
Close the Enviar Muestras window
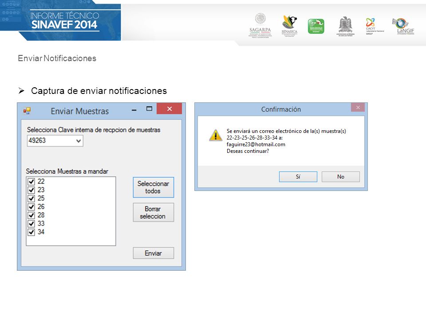pyautogui.click(x=169, y=109)
